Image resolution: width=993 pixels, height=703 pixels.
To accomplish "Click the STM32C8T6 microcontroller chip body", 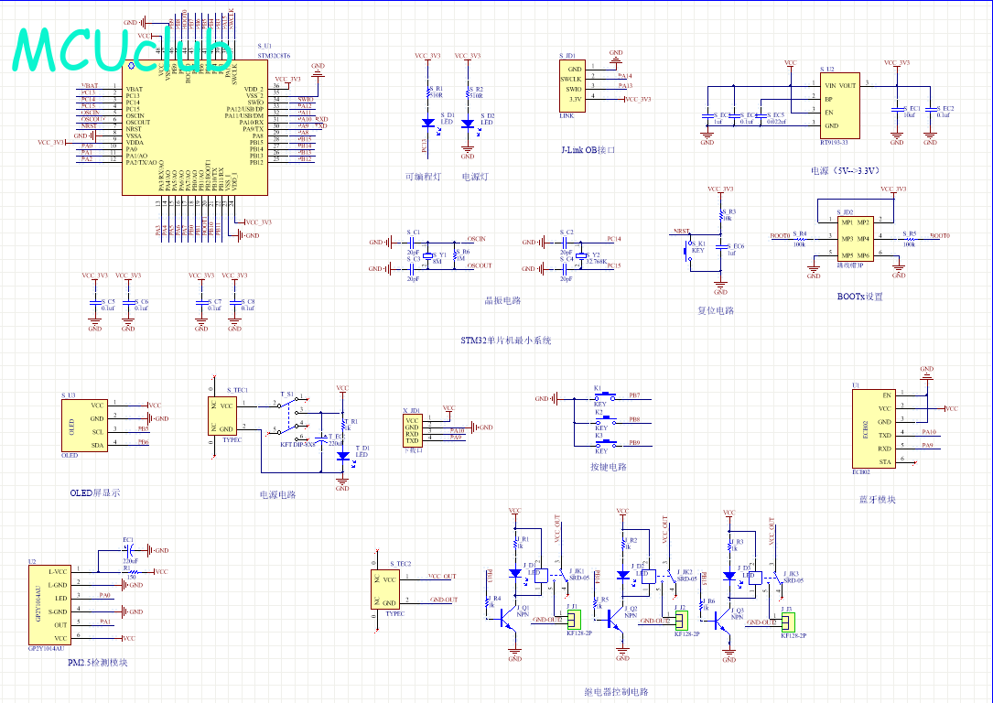I will click(x=194, y=137).
